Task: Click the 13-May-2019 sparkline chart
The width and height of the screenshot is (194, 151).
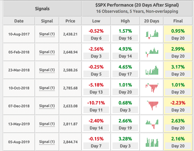Action: (152, 124)
